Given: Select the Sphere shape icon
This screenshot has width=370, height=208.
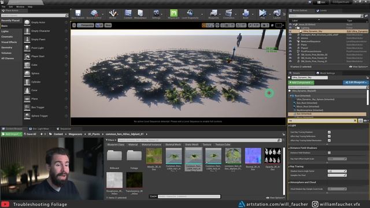Looking at the screenshot, I should tap(27, 73).
